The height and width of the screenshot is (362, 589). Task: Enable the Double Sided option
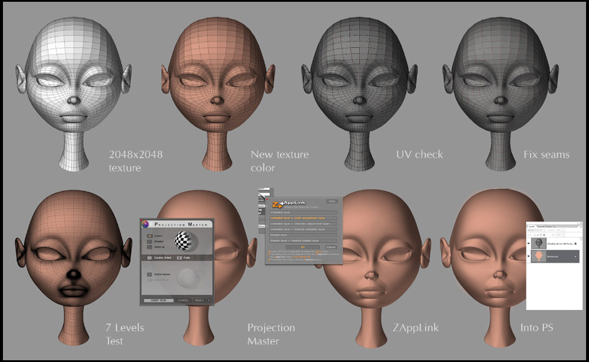click(x=150, y=258)
